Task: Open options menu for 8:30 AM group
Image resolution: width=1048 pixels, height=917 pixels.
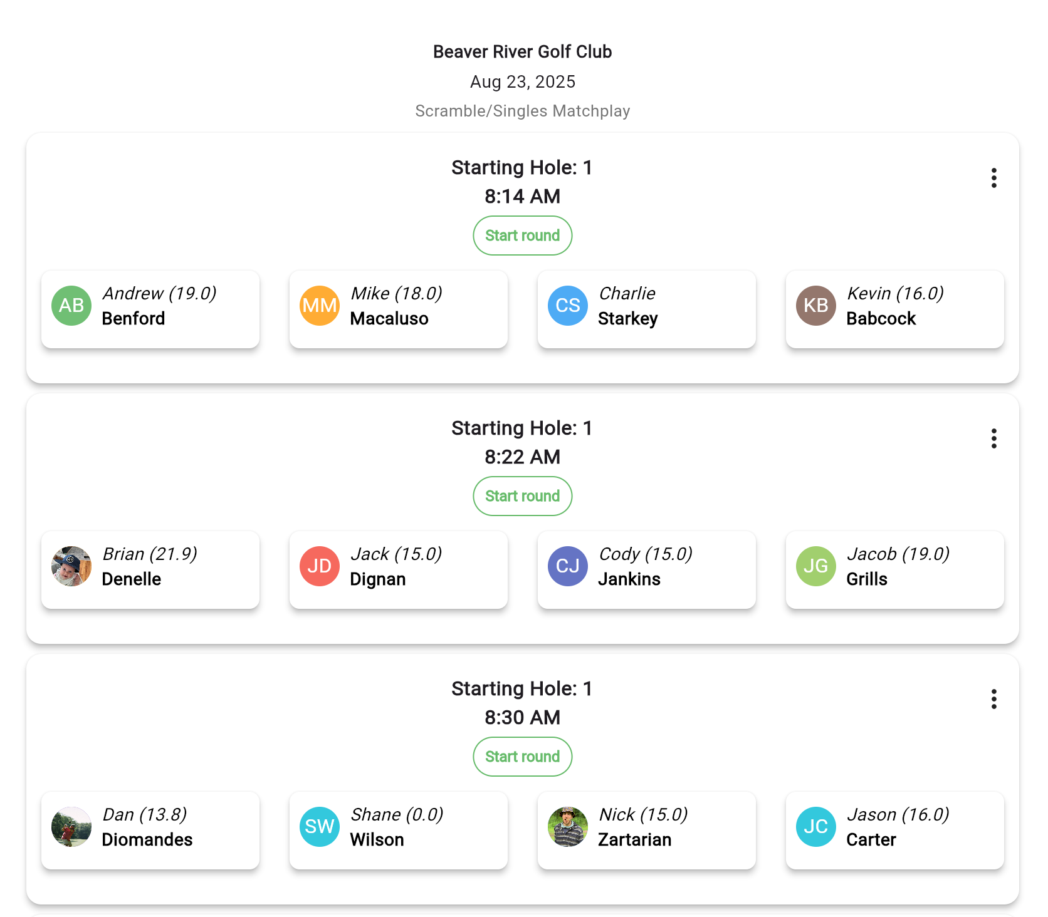Action: coord(993,699)
